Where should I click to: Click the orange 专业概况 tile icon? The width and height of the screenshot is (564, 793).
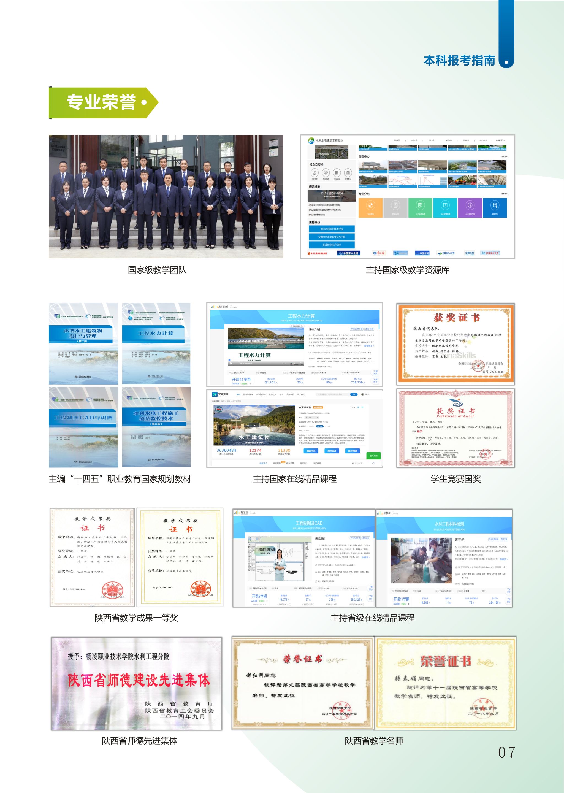(x=370, y=206)
